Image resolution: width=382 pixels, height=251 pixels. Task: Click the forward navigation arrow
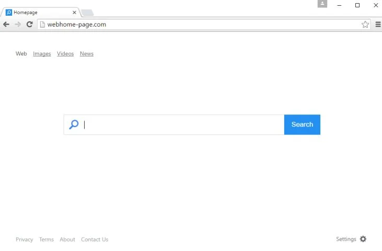(x=18, y=25)
